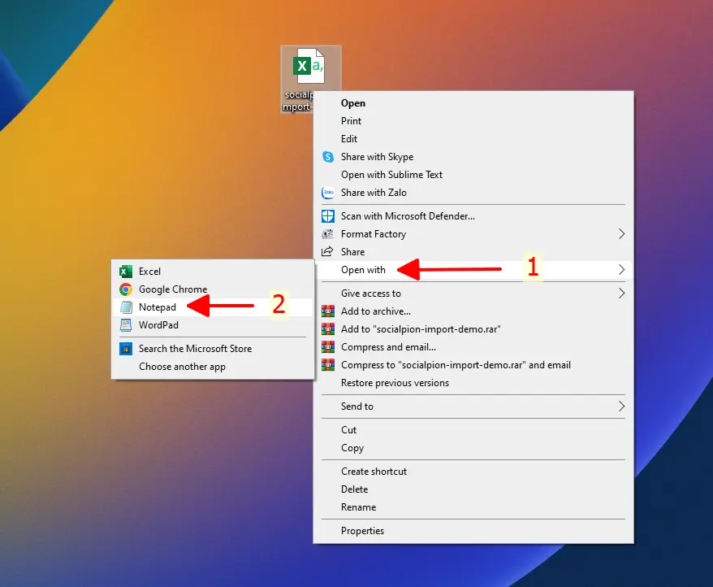Viewport: 713px width, 587px height.
Task: Select Restore previous versions
Action: [x=473, y=383]
